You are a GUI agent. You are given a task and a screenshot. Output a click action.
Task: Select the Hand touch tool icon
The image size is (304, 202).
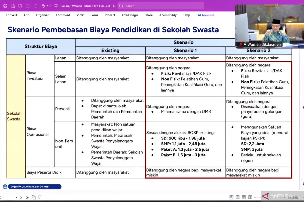pos(43,6)
